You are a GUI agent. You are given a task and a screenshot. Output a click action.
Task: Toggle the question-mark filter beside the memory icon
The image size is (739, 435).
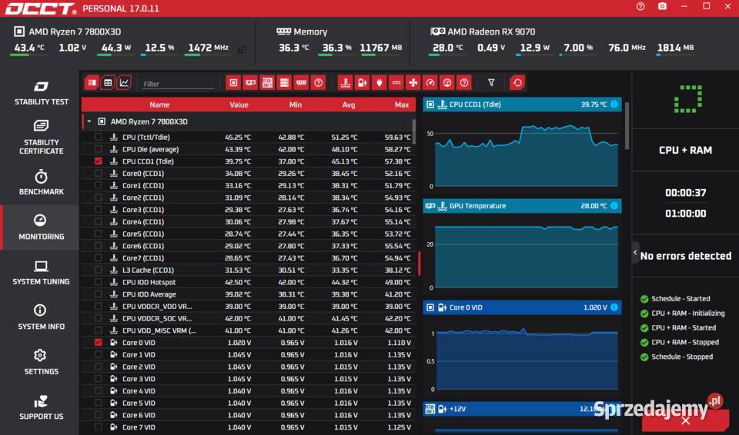point(318,83)
